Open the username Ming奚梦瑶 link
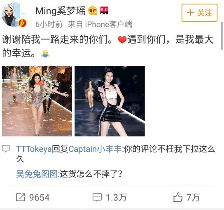Screen dimensions: 224x210 [x=61, y=11]
